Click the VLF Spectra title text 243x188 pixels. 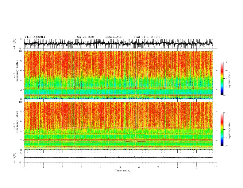tap(35, 37)
